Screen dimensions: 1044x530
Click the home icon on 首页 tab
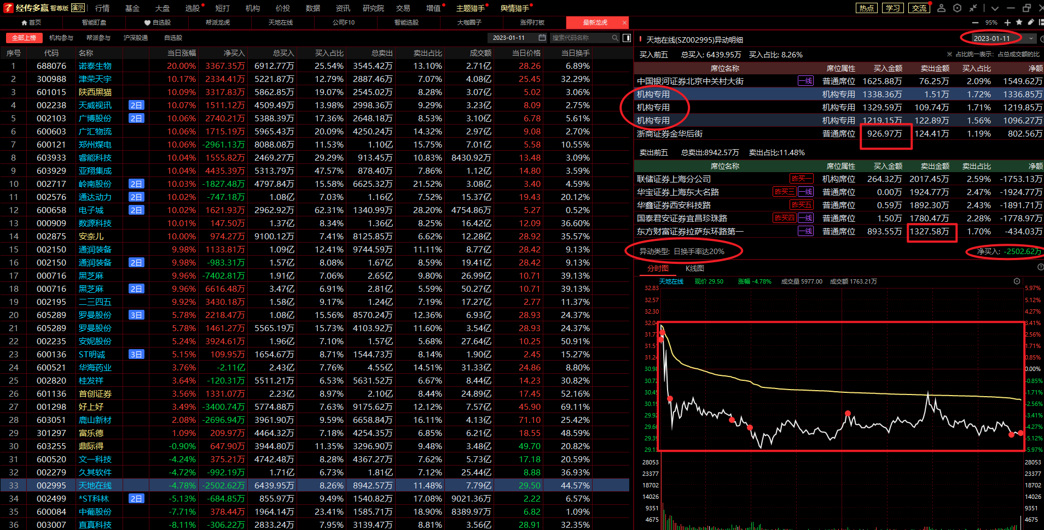point(24,22)
